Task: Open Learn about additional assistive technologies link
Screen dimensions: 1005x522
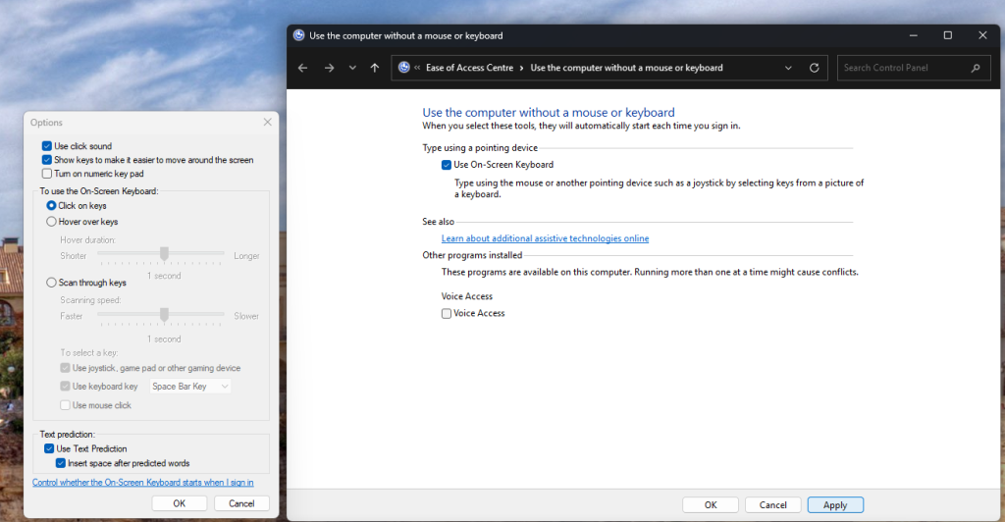Action: [x=545, y=238]
